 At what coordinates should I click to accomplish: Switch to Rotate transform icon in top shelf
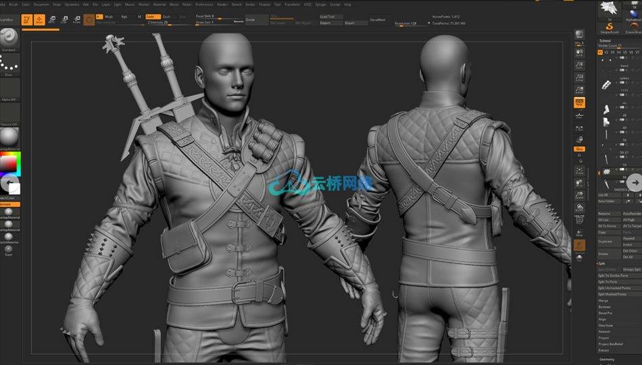(76, 19)
